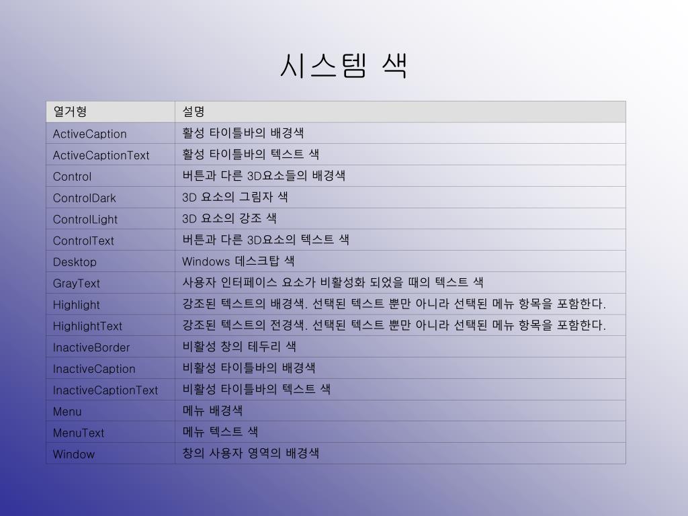
Task: Click the HighlightText cell
Action: [x=111, y=326]
